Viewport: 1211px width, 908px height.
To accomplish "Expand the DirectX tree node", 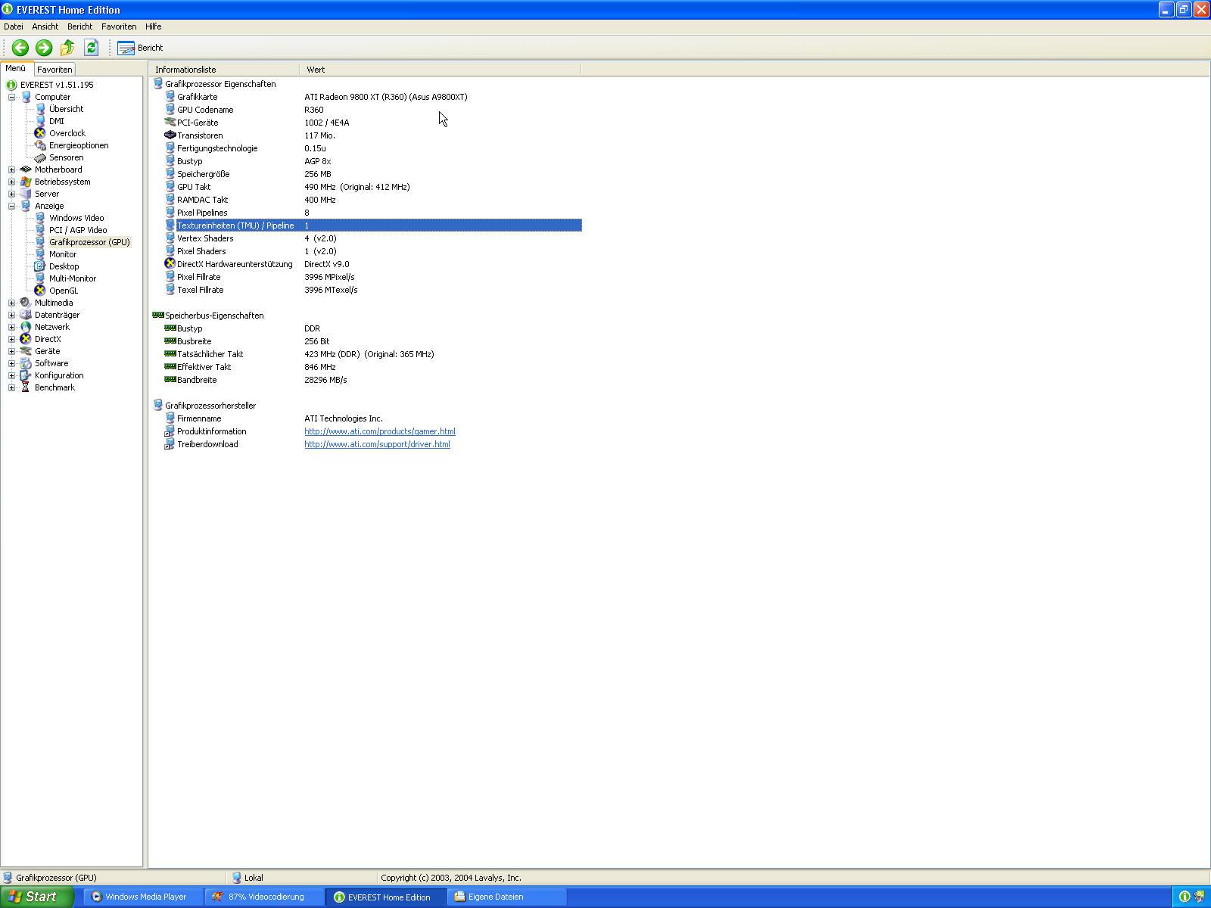I will 11,339.
